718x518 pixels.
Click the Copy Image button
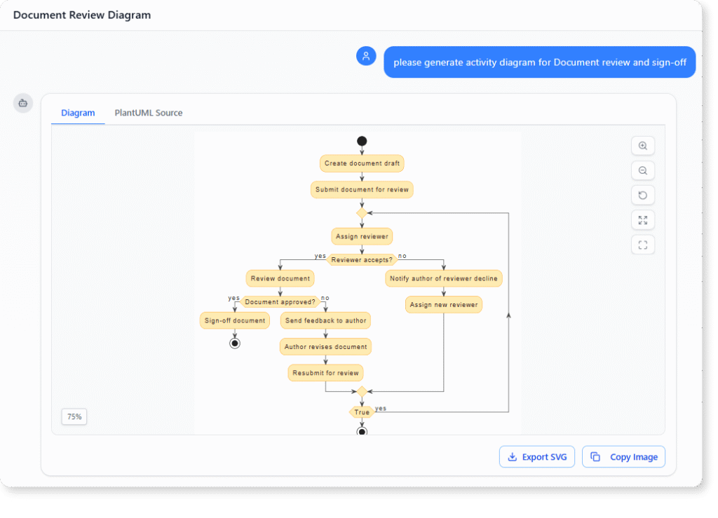(623, 456)
